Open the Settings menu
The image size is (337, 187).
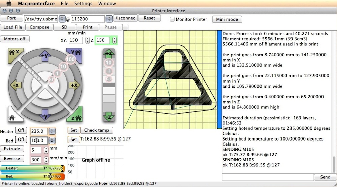pos(83,4)
